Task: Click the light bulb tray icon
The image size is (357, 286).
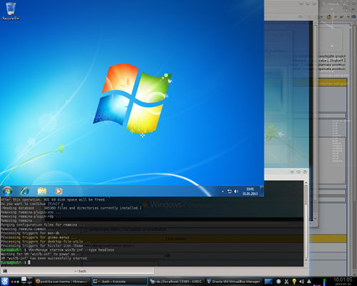Action: tap(294, 282)
